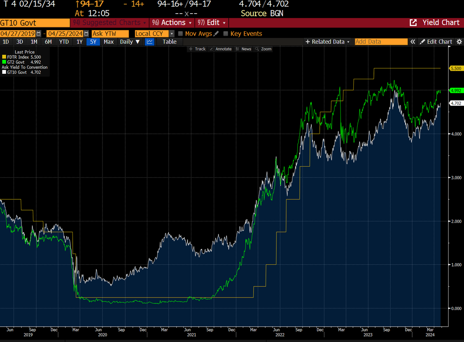Screen dimensions: 464x342
Task: Click the export icon next to Yield Chart
Action: click(x=413, y=22)
